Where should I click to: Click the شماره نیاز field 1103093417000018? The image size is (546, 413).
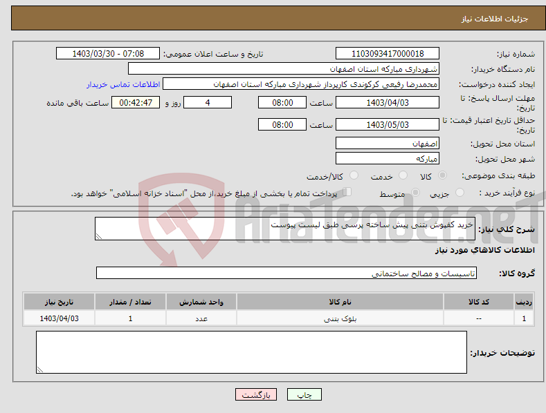(388, 54)
